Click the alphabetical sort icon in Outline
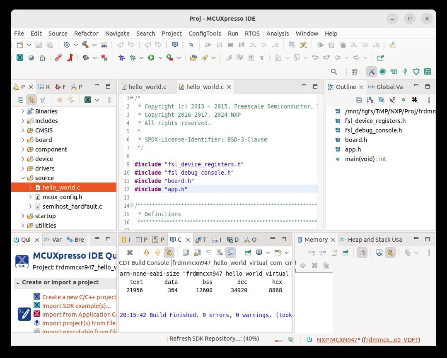447x358 pixels. pos(370,100)
